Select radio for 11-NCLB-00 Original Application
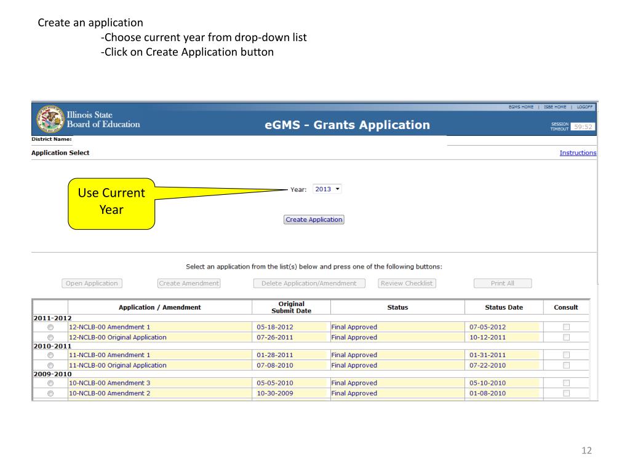 tap(50, 366)
